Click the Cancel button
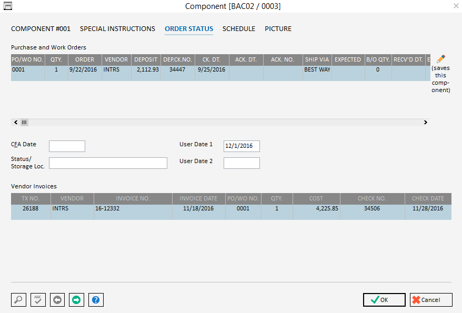 point(430,299)
